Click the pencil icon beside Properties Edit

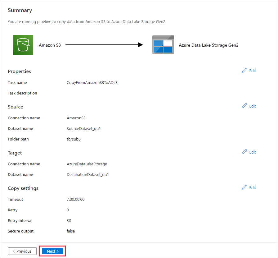244,71
